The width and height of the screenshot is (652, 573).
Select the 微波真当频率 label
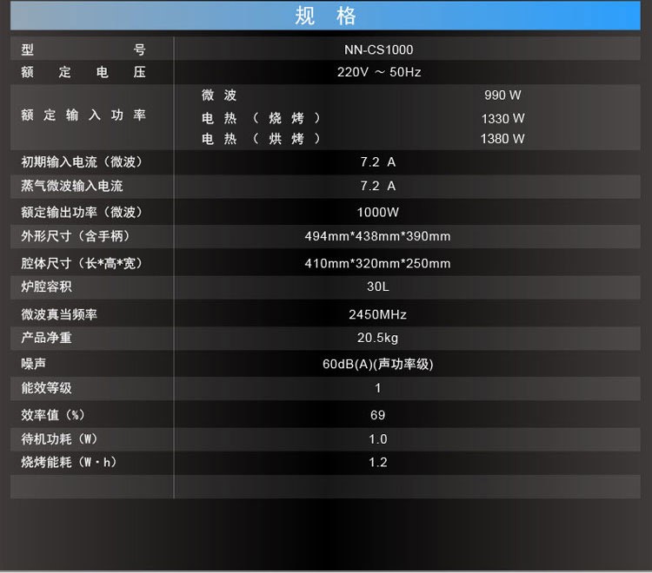59,314
